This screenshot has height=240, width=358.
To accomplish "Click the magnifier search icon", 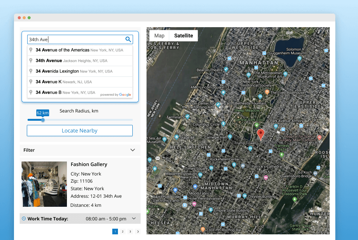I will click(x=128, y=39).
